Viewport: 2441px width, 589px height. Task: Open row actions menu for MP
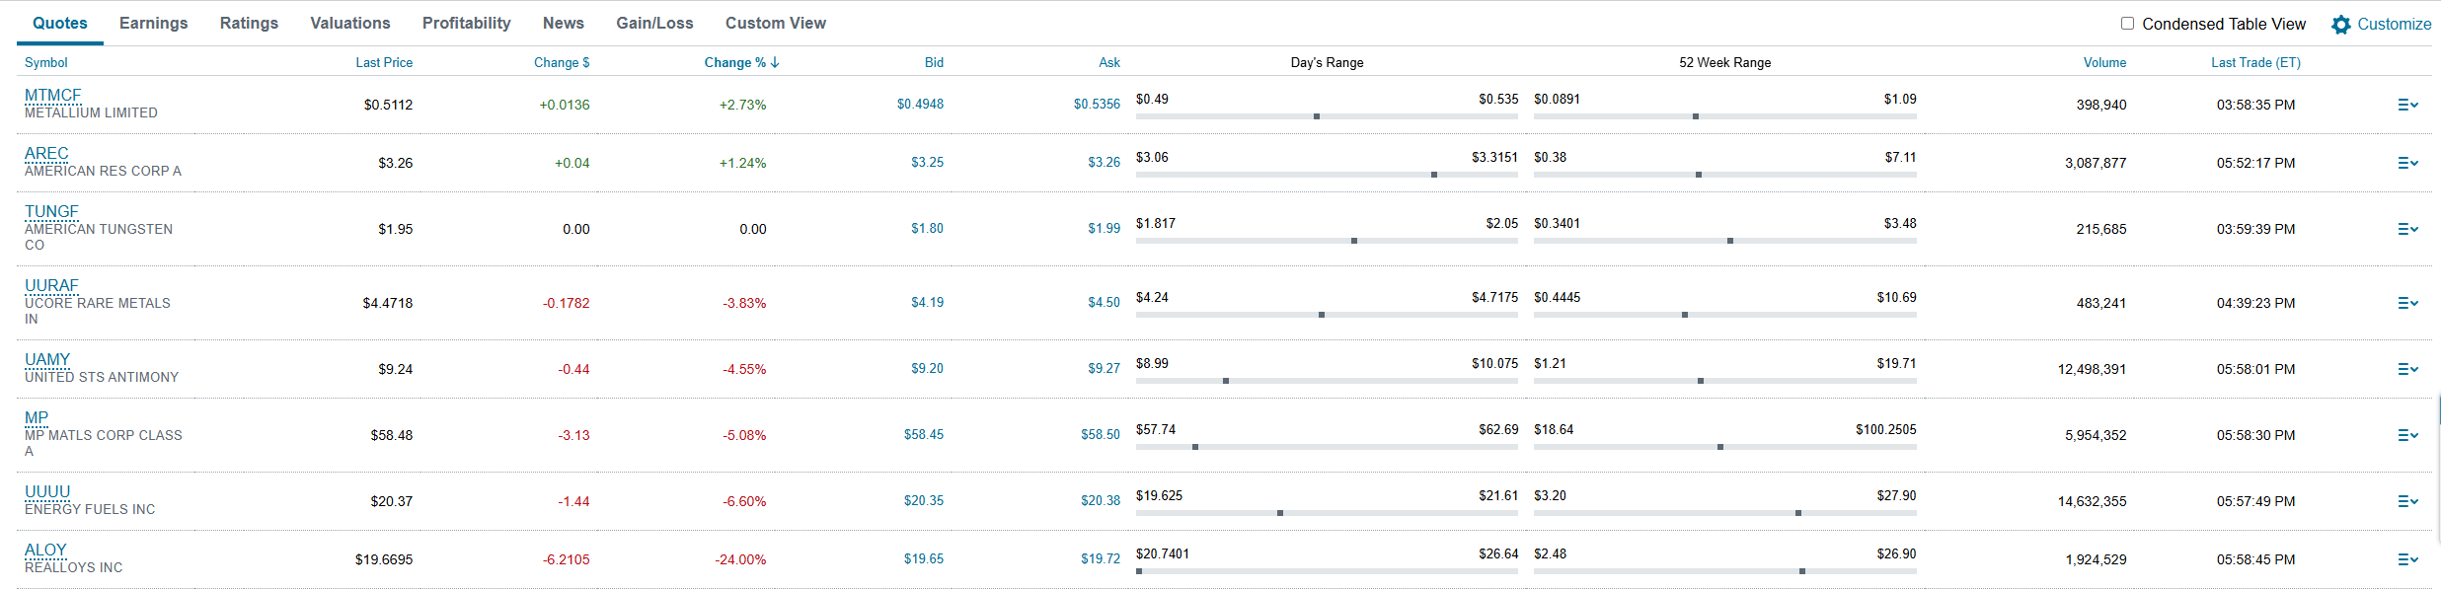[x=2407, y=435]
